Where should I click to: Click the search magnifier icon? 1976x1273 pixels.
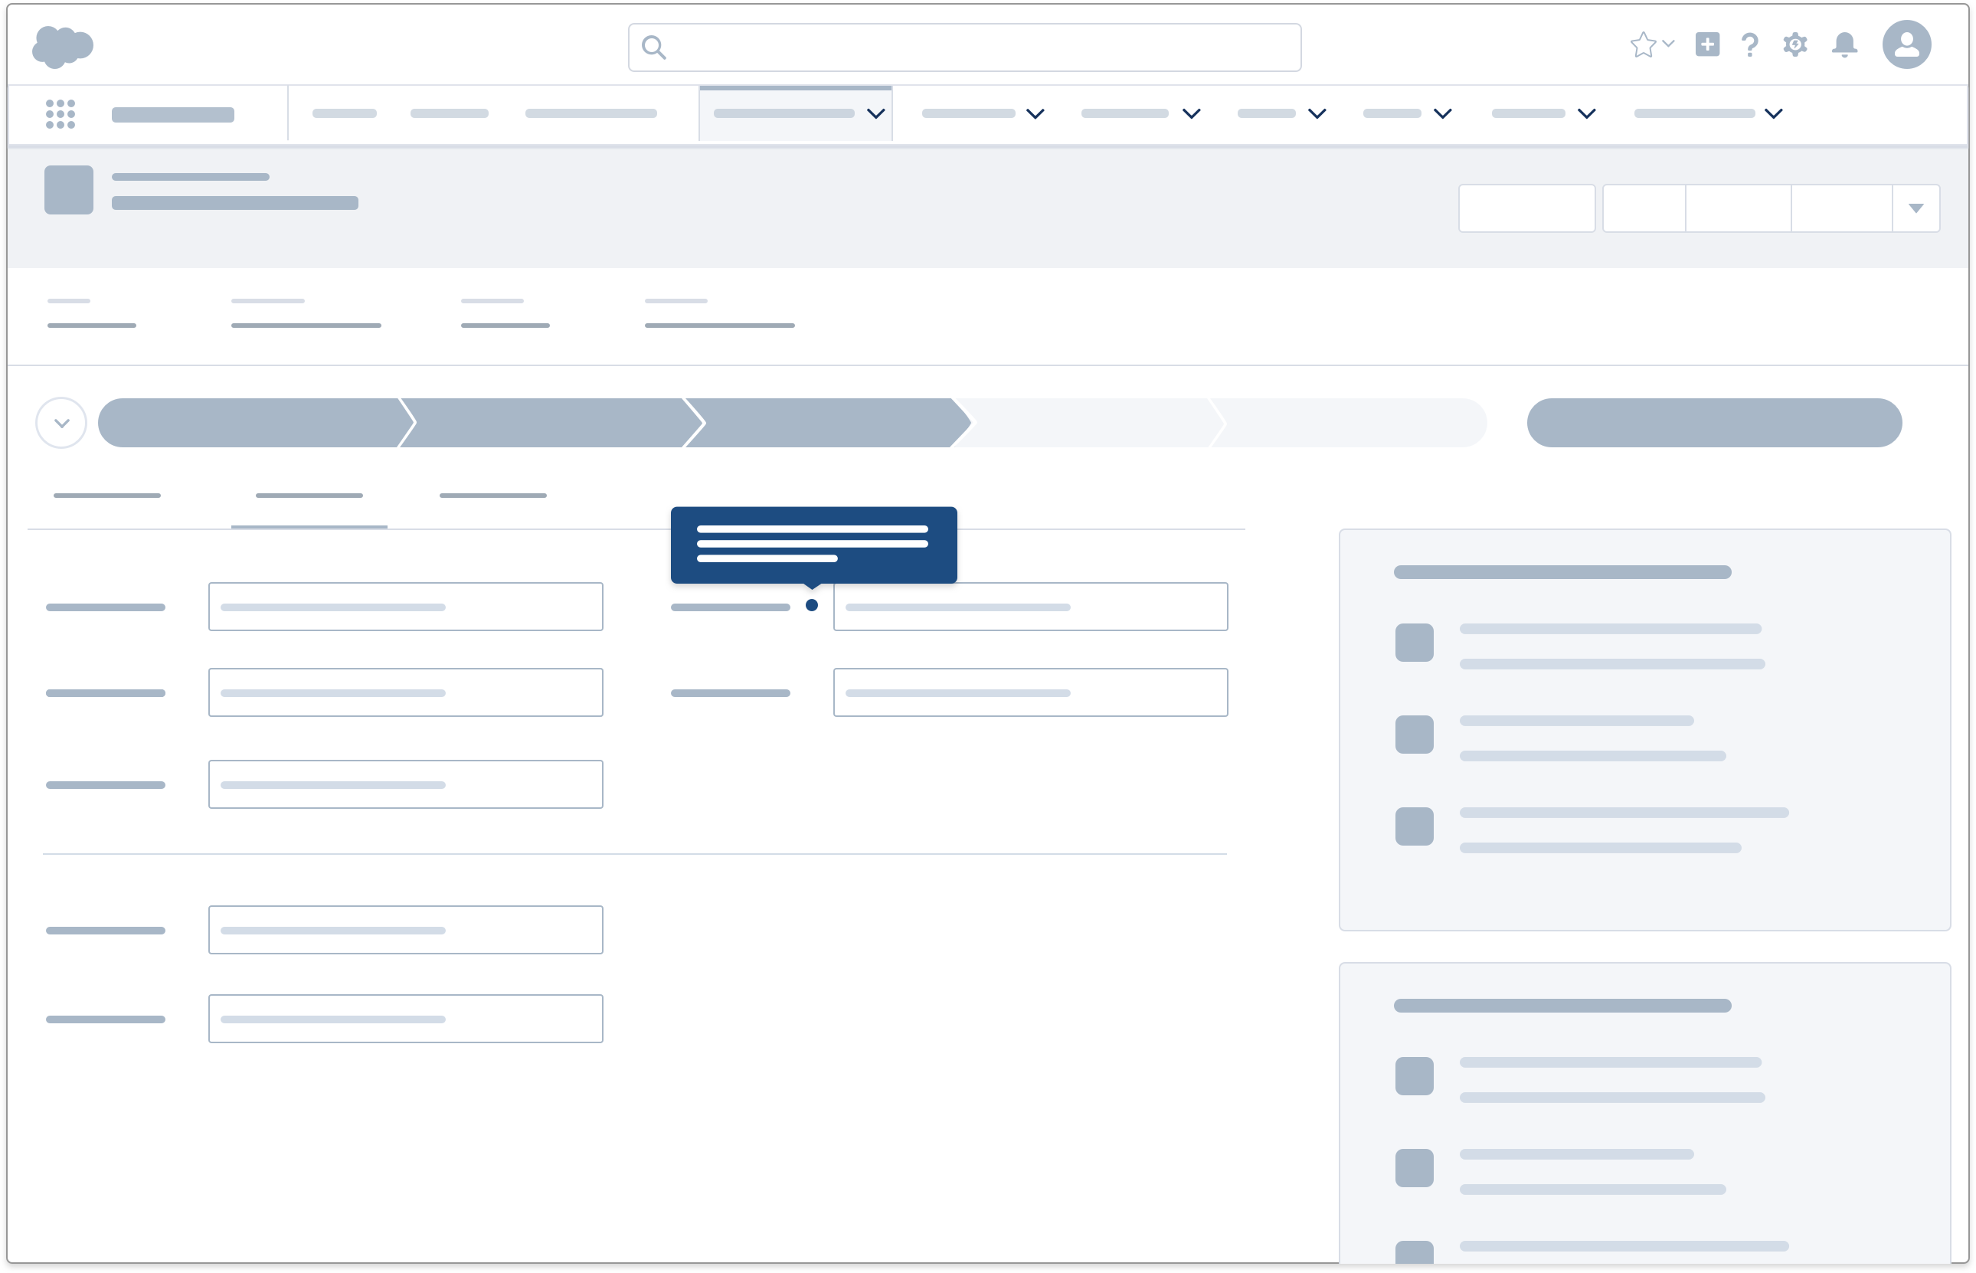click(x=655, y=47)
